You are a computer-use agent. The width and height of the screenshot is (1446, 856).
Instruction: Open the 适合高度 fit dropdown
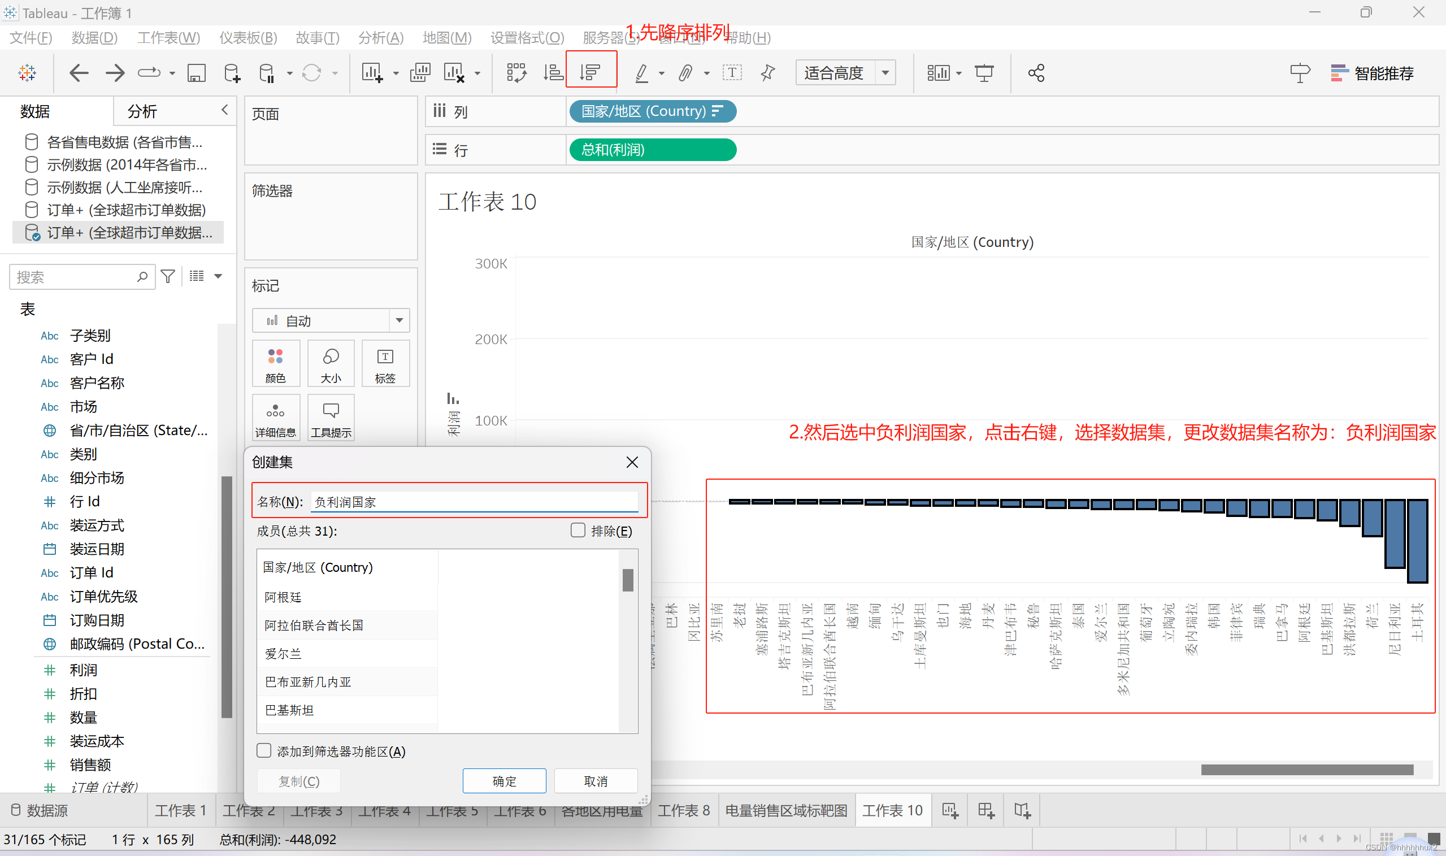pos(885,73)
